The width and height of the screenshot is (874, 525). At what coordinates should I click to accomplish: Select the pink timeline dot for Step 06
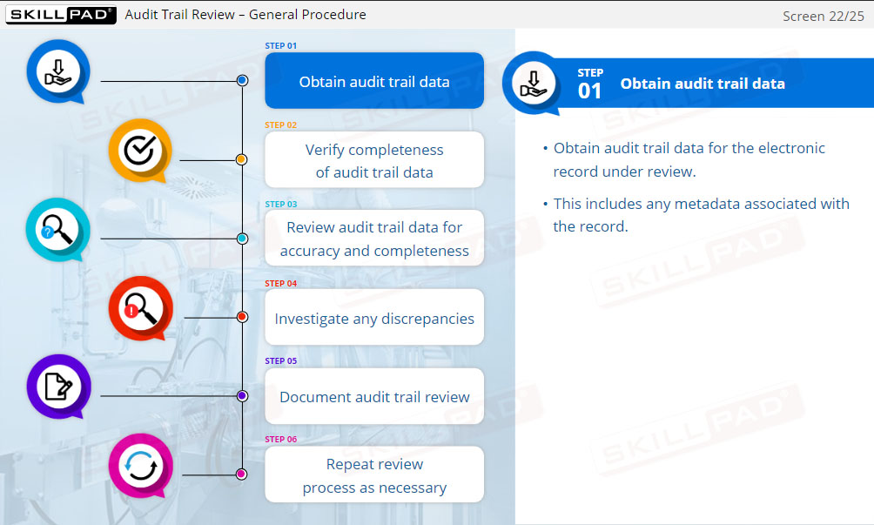click(241, 474)
